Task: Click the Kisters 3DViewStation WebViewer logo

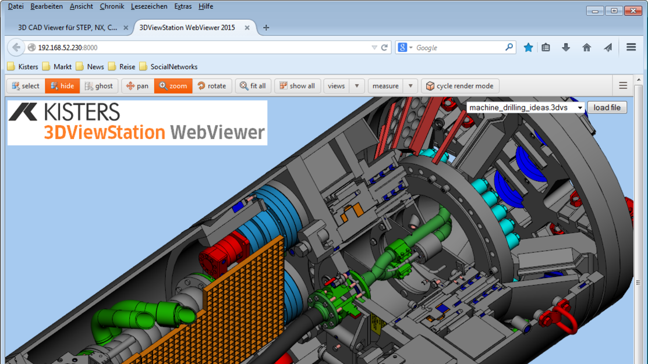Action: point(137,123)
